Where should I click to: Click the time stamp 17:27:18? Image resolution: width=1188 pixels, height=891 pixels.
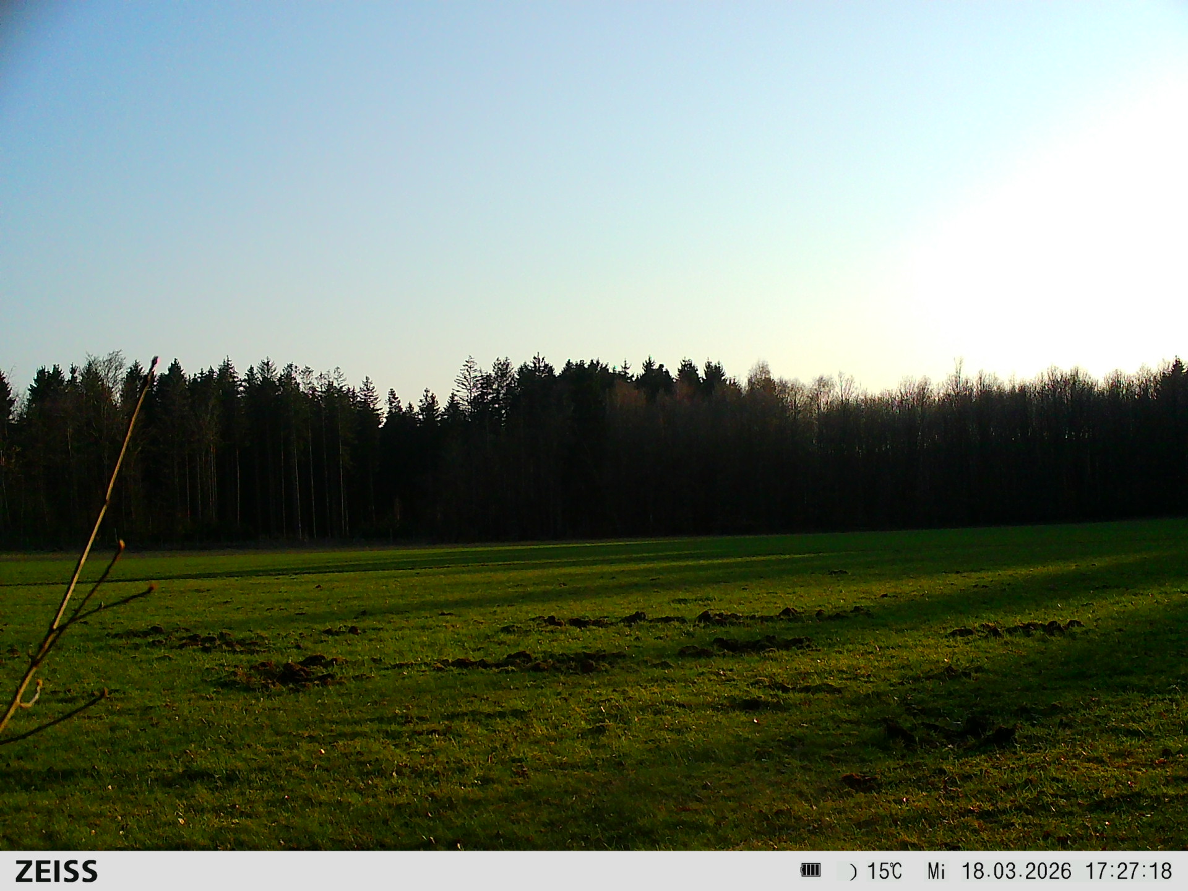click(x=1129, y=871)
